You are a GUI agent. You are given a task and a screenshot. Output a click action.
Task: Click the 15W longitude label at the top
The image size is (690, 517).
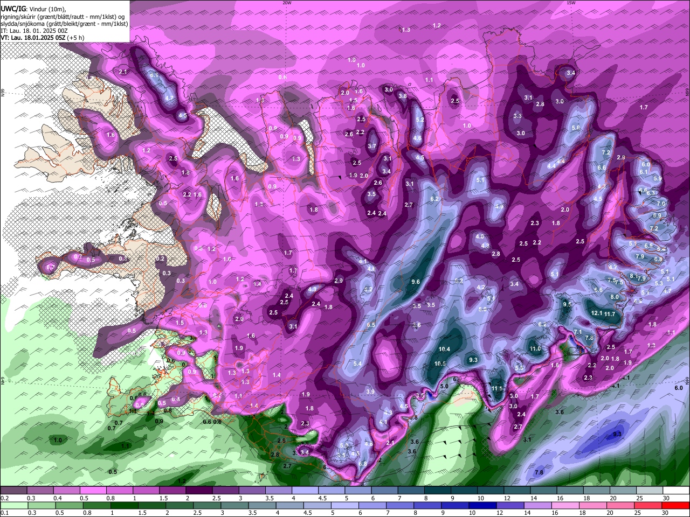[x=571, y=3]
